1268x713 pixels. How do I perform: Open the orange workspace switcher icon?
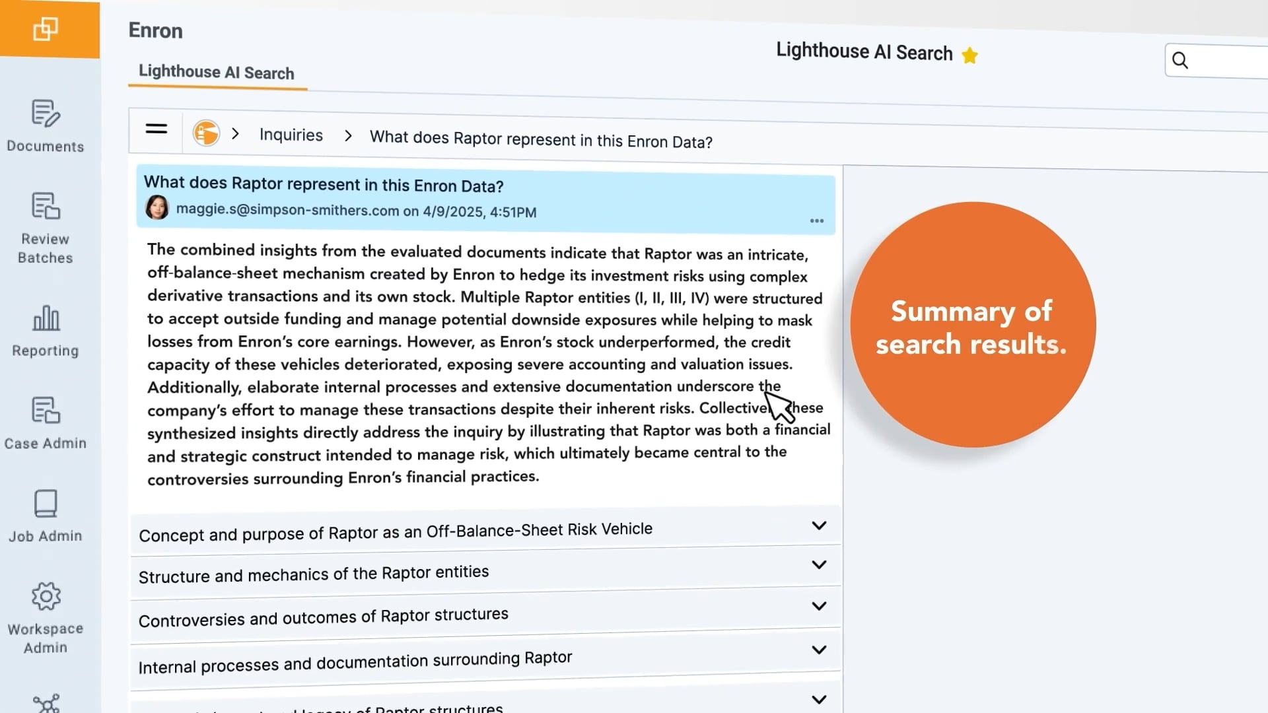pyautogui.click(x=46, y=28)
